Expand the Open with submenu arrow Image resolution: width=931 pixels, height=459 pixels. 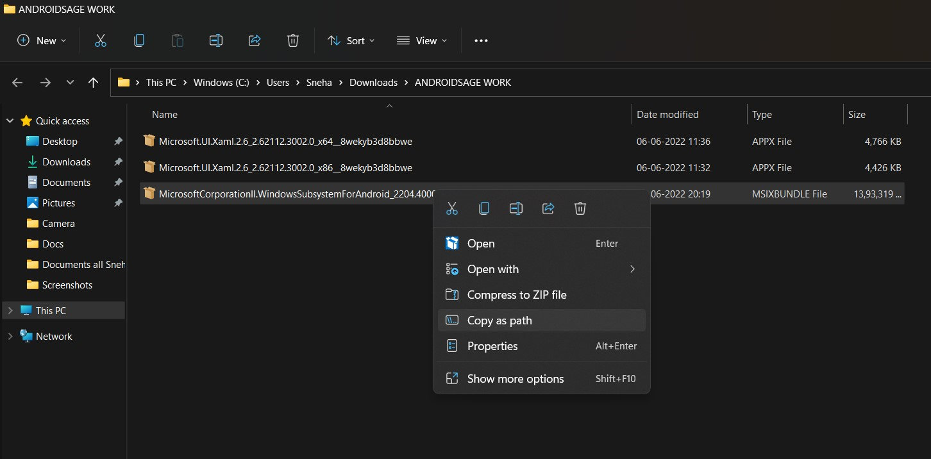(x=632, y=269)
